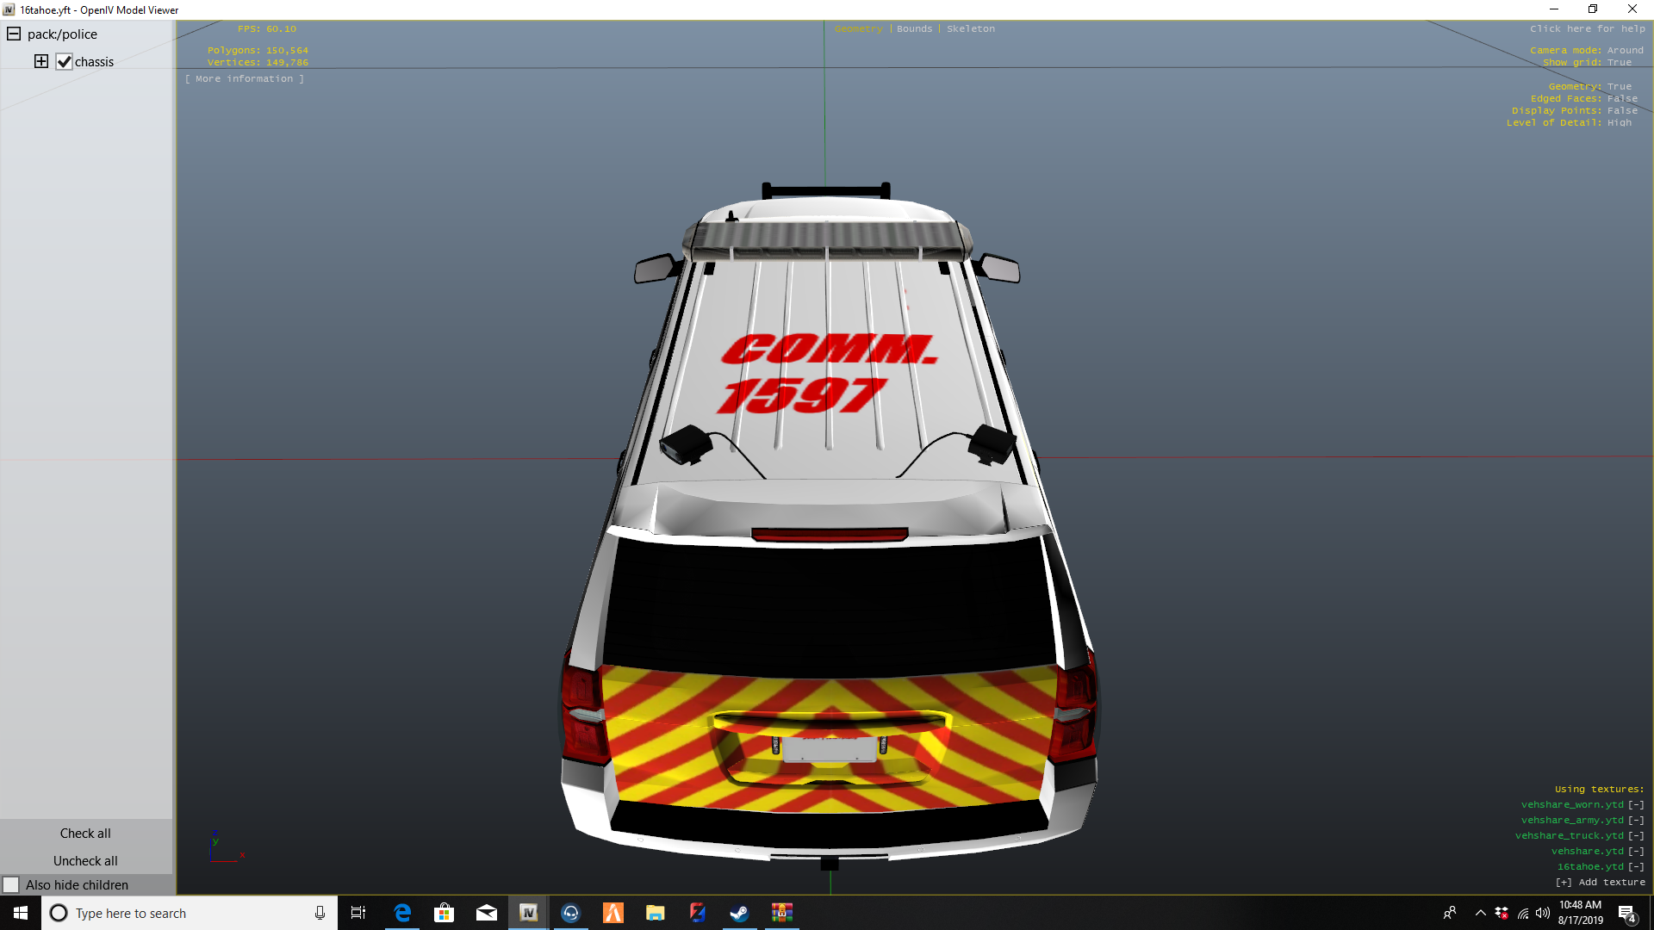Open Microsoft Edge browser

pos(402,913)
